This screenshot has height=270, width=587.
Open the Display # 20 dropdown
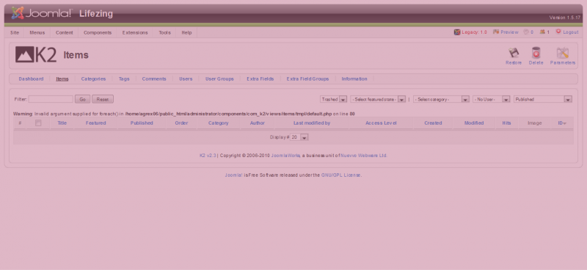(299, 137)
